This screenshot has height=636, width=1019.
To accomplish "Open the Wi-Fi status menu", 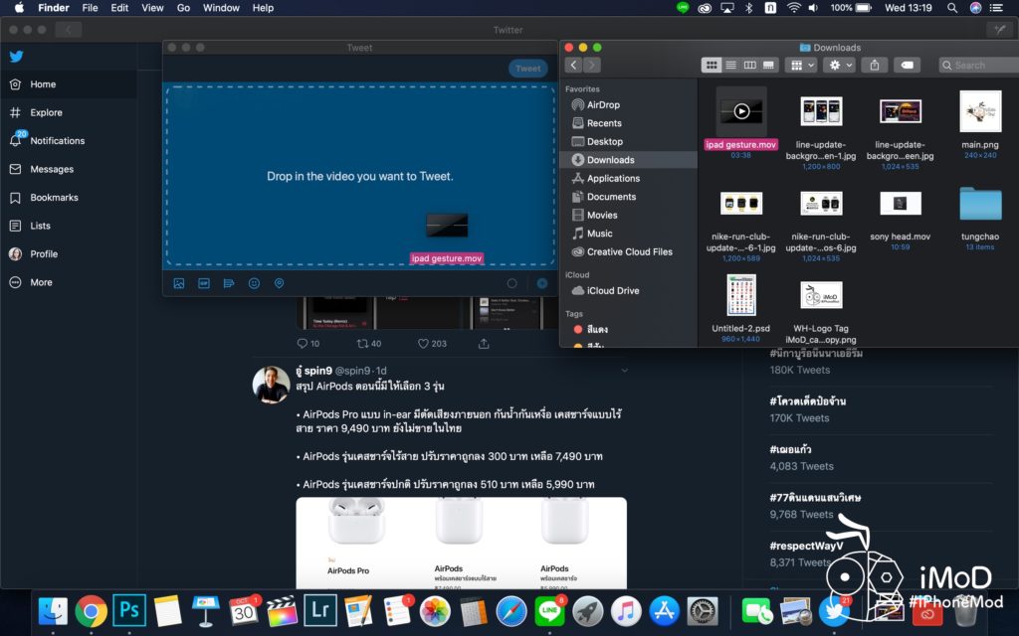I will pyautogui.click(x=793, y=8).
